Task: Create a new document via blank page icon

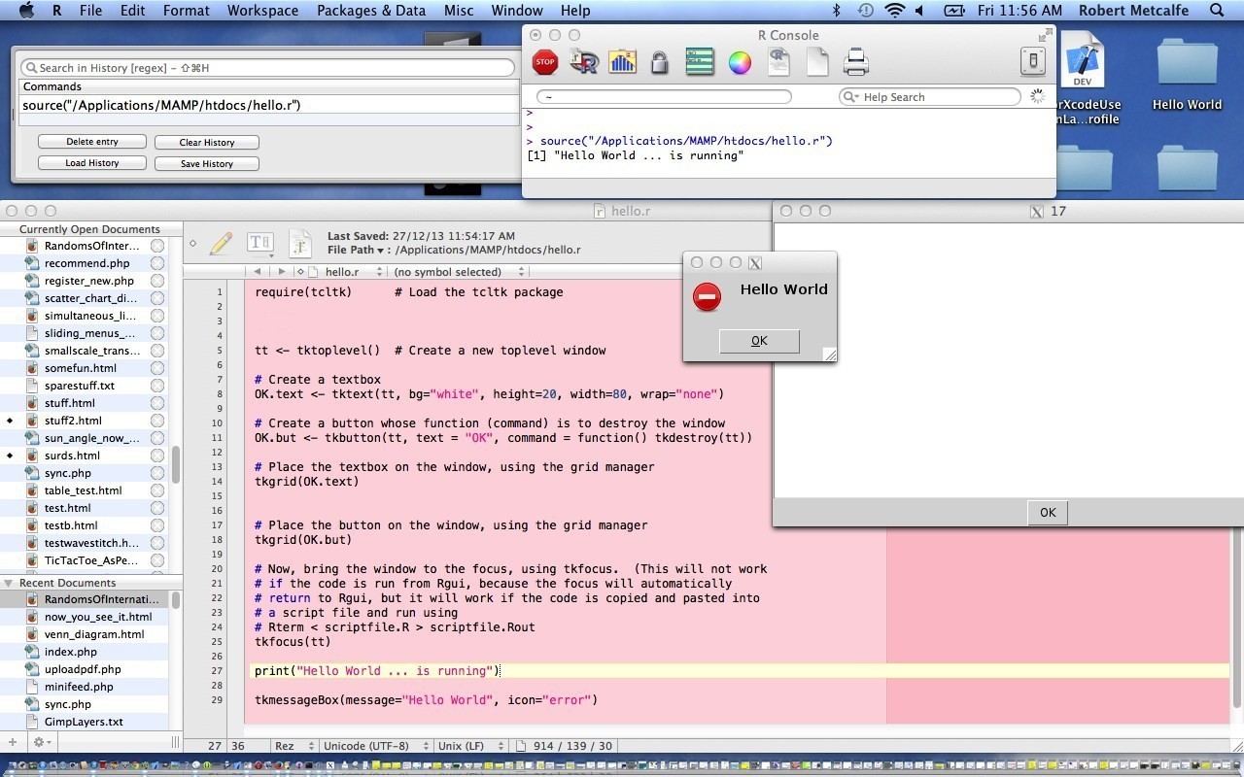Action: point(817,61)
